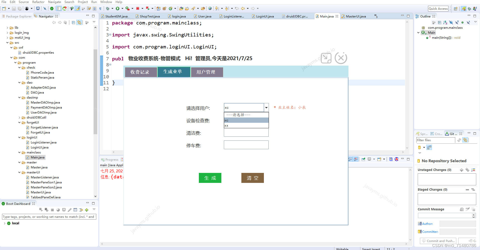The width and height of the screenshot is (480, 250).
Task: Switch to the 用户管理 tab
Action: coord(207,72)
